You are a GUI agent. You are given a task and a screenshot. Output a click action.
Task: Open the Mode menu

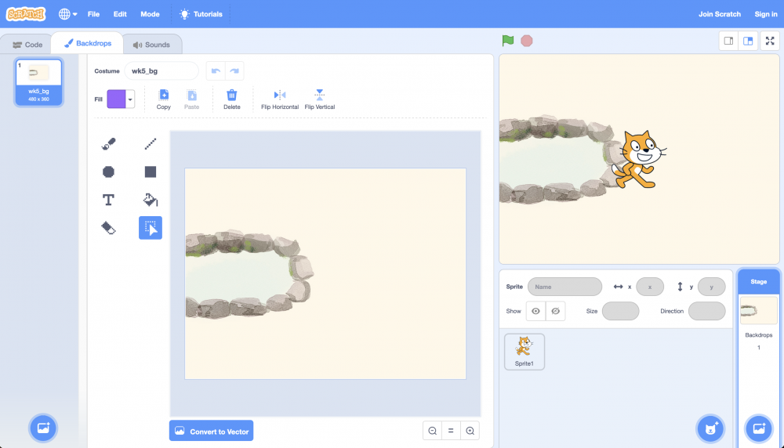(x=150, y=14)
